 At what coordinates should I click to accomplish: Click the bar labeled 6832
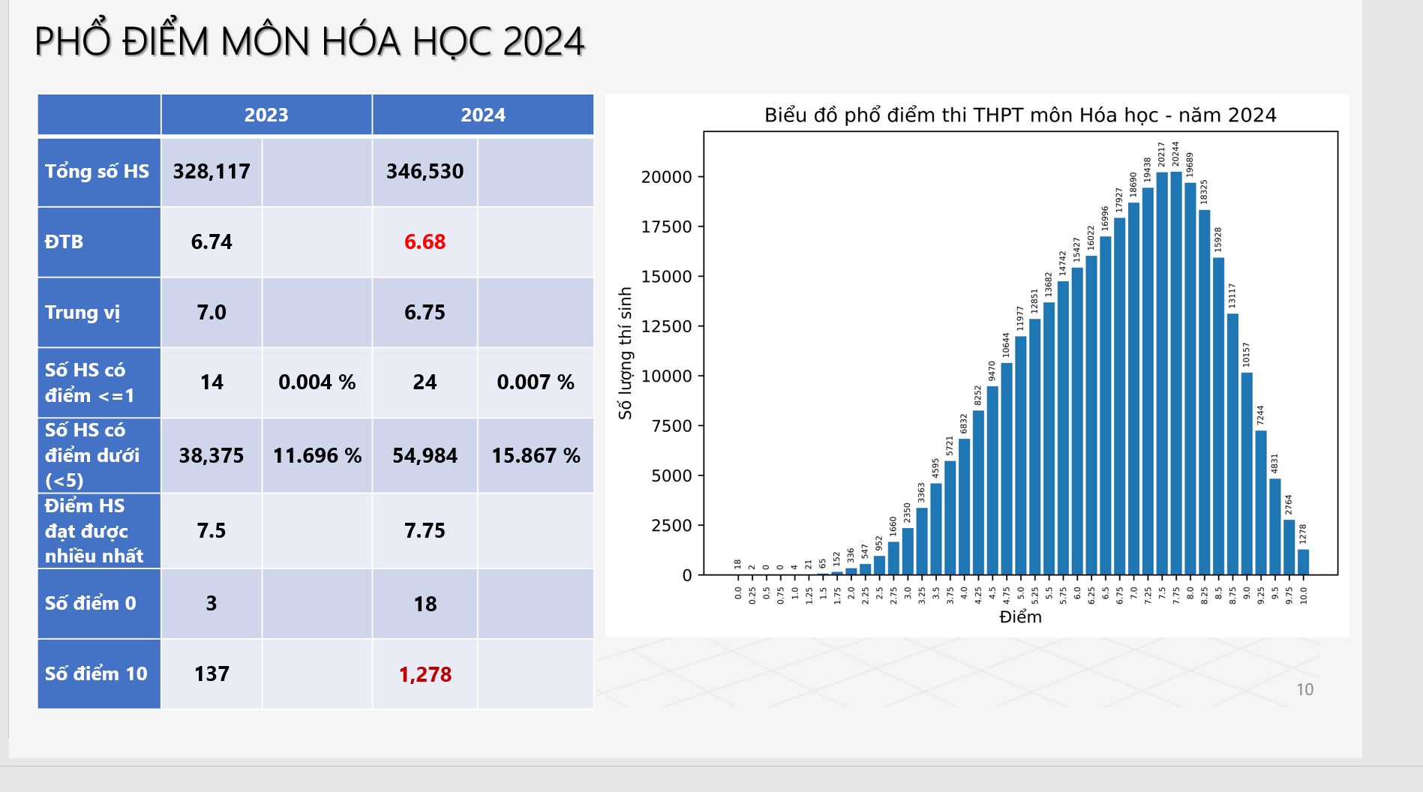964,507
